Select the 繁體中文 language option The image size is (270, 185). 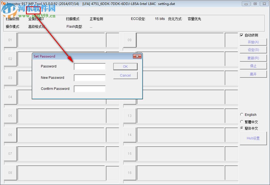click(x=242, y=121)
